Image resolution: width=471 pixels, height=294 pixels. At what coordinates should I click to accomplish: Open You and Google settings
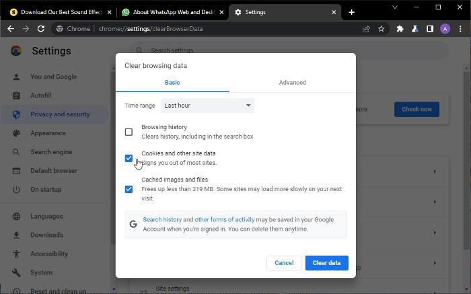(x=53, y=77)
